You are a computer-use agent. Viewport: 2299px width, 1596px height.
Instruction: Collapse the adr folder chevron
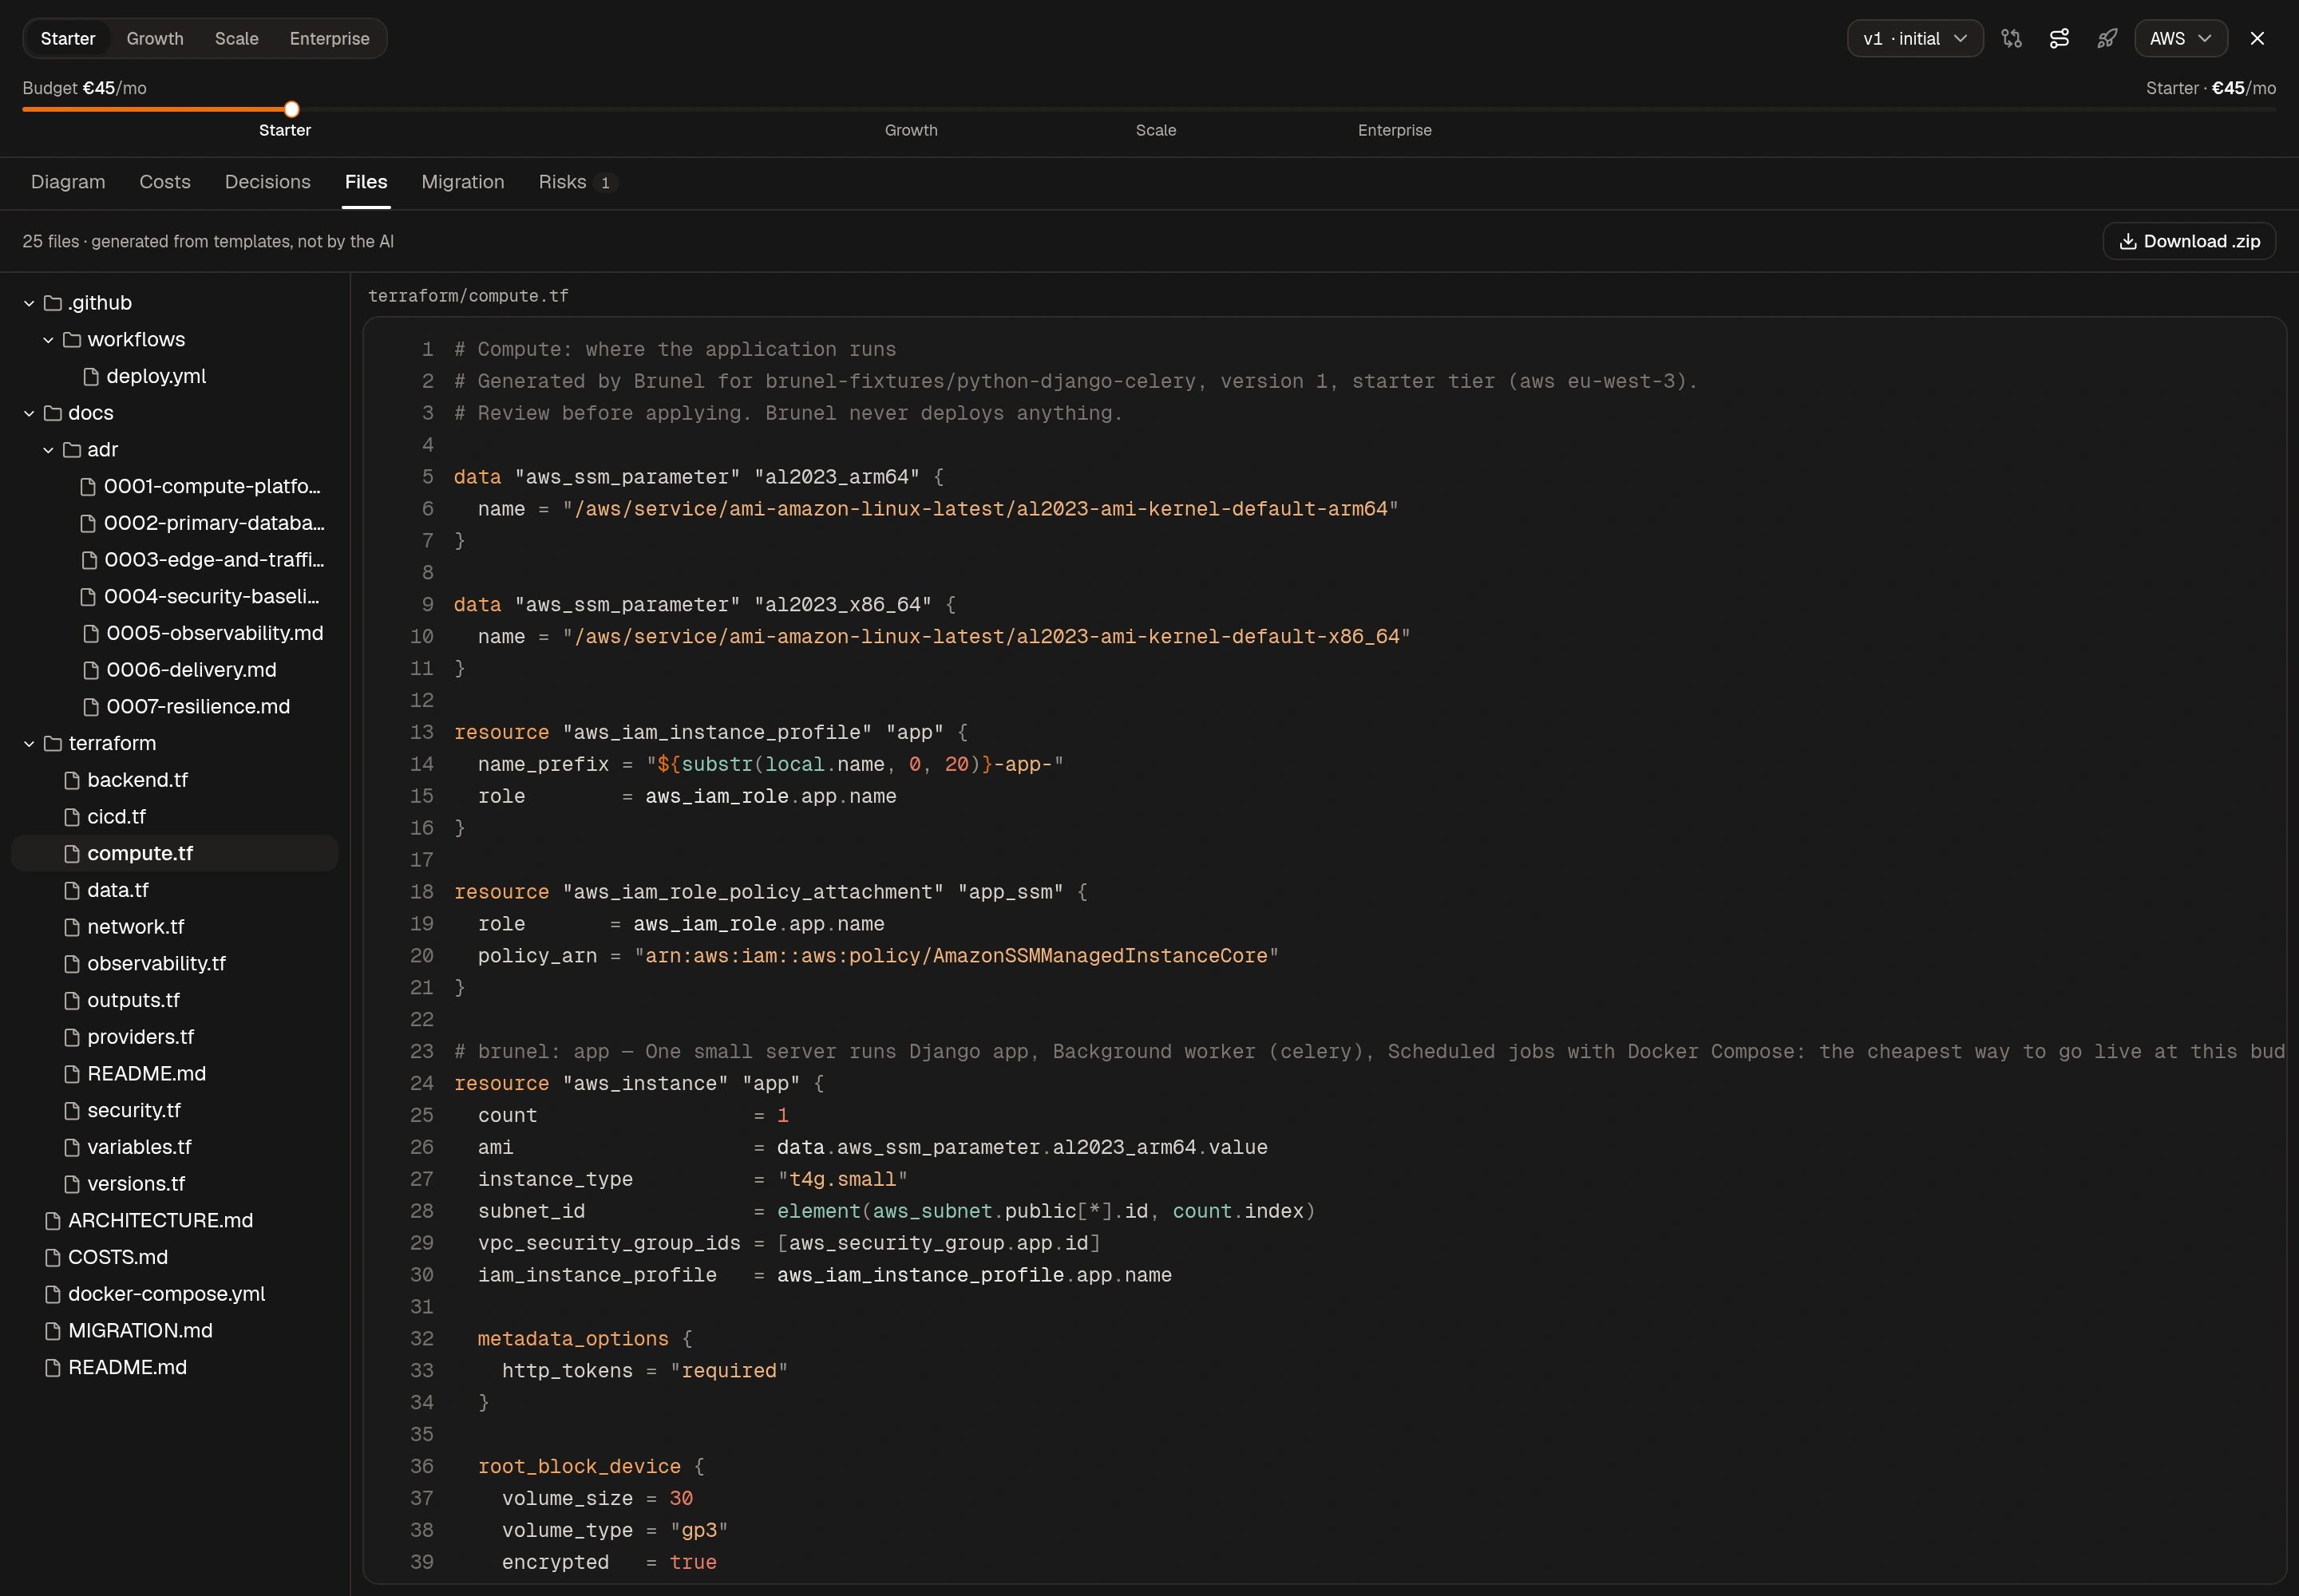coord(48,450)
